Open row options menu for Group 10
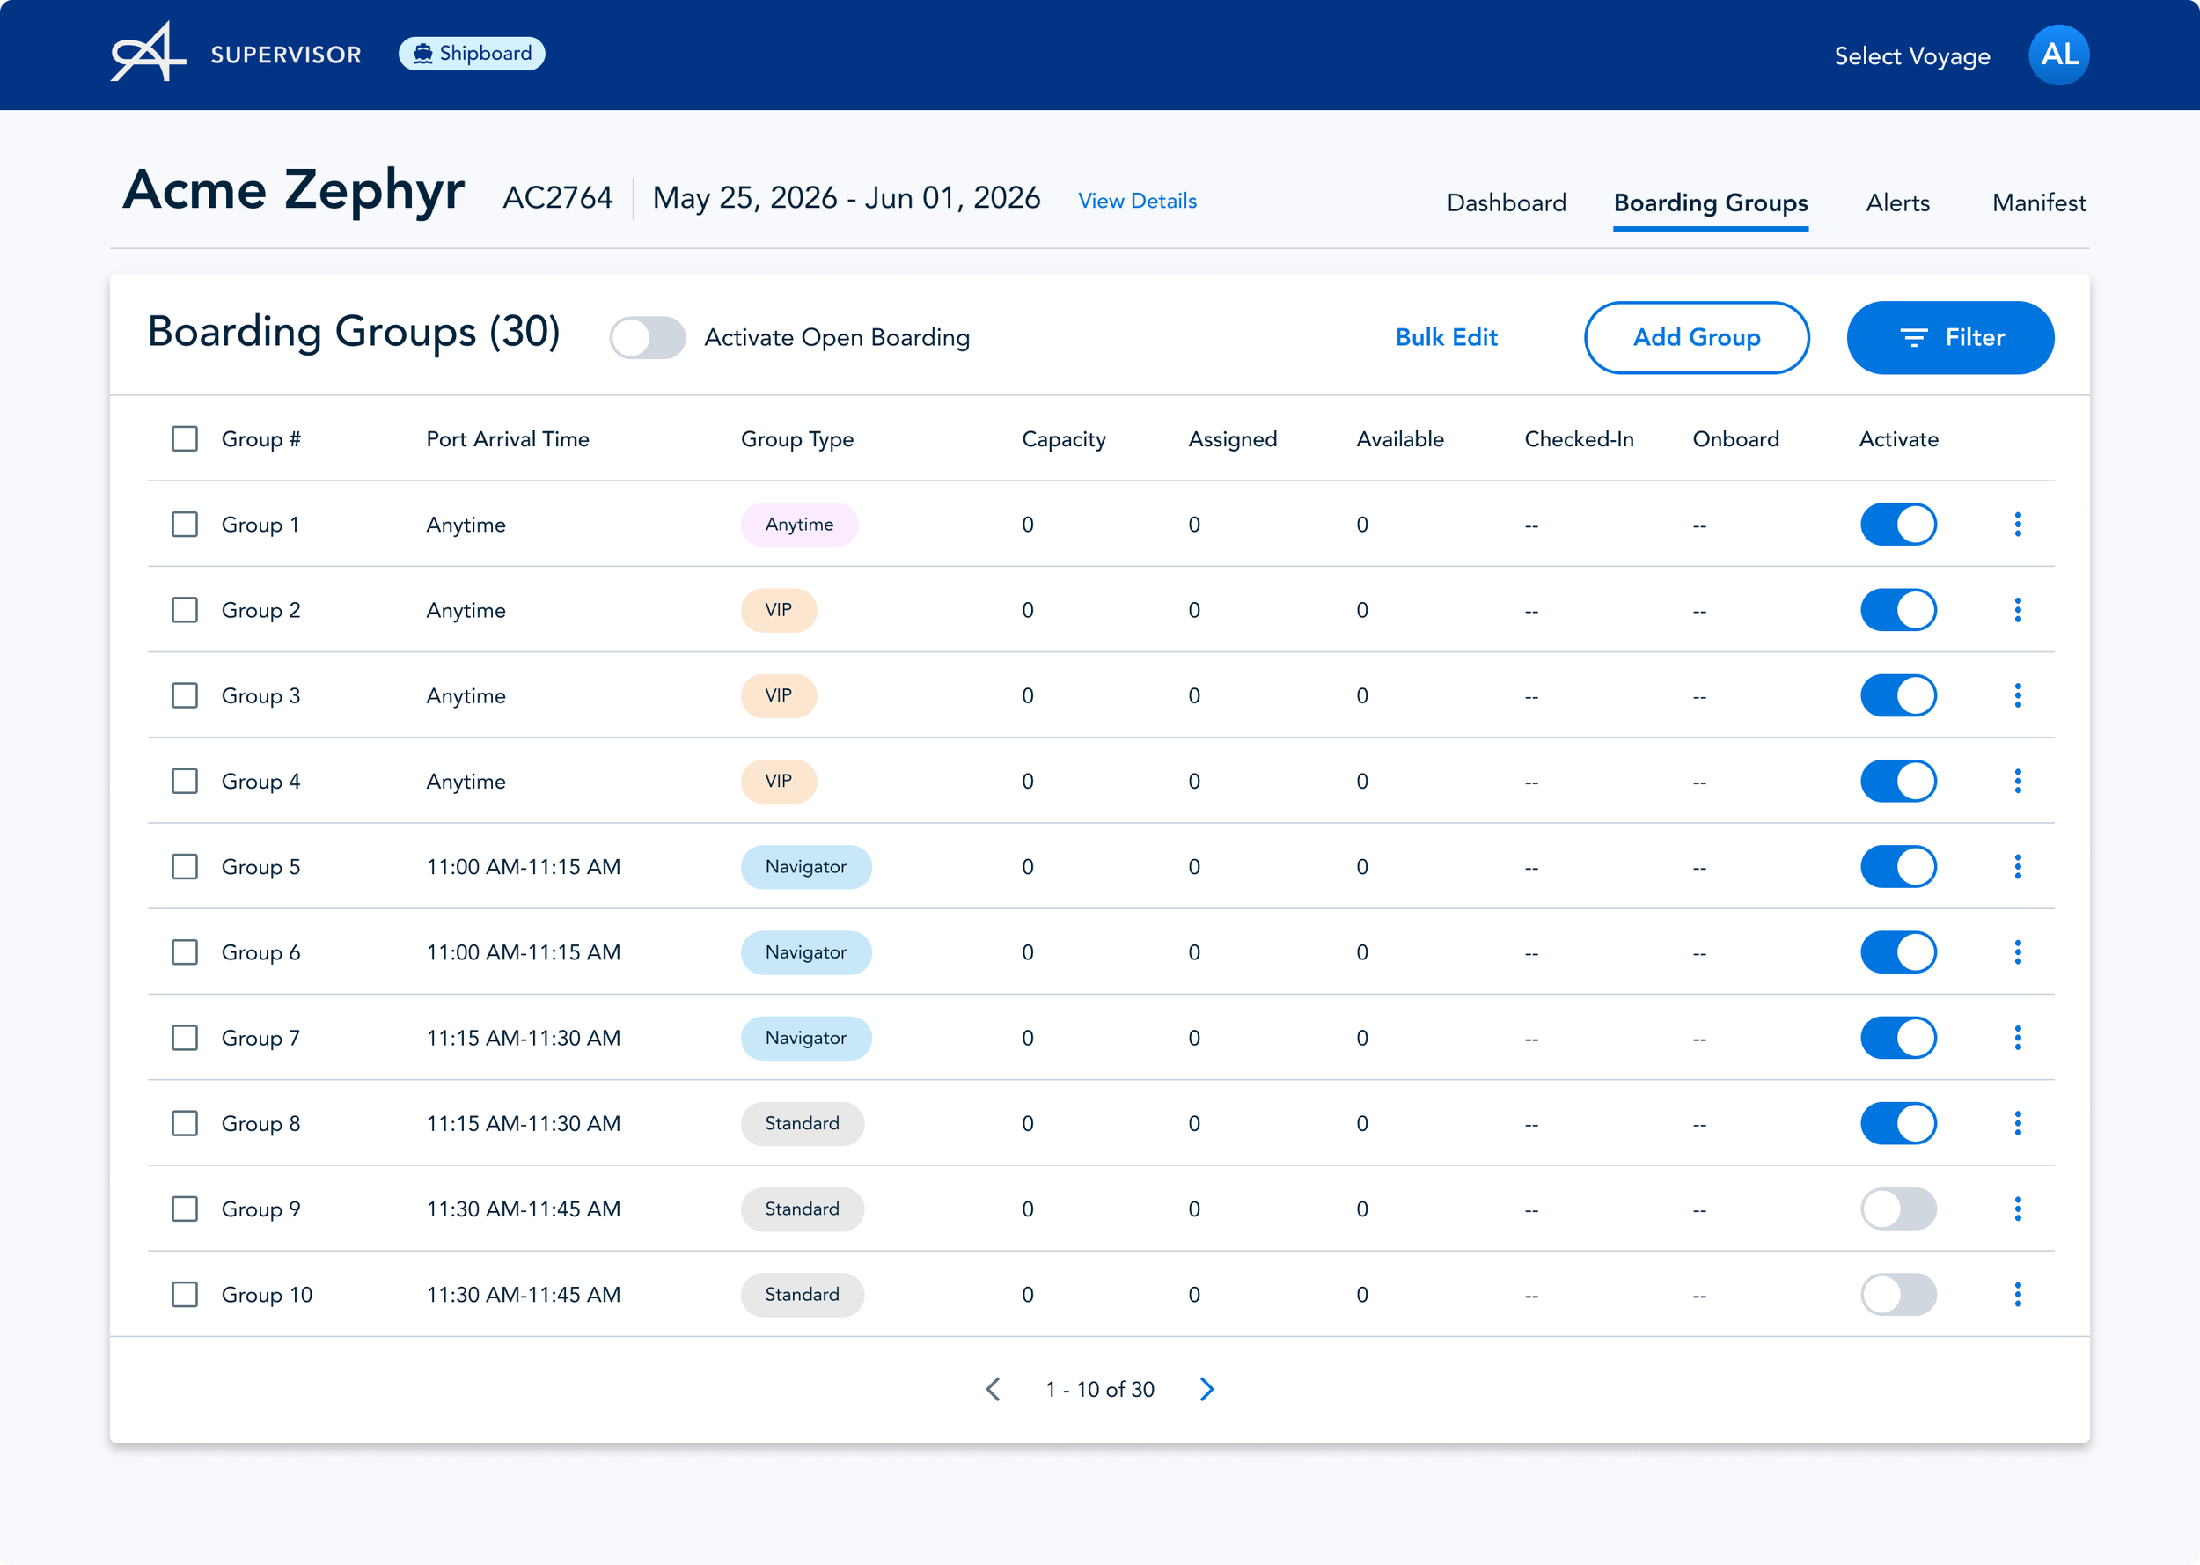This screenshot has width=2200, height=1565. [x=2017, y=1294]
